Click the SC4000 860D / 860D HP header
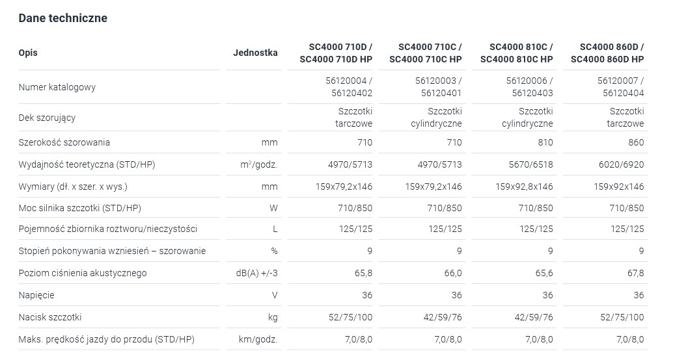This screenshot has width=673, height=362. (x=607, y=53)
